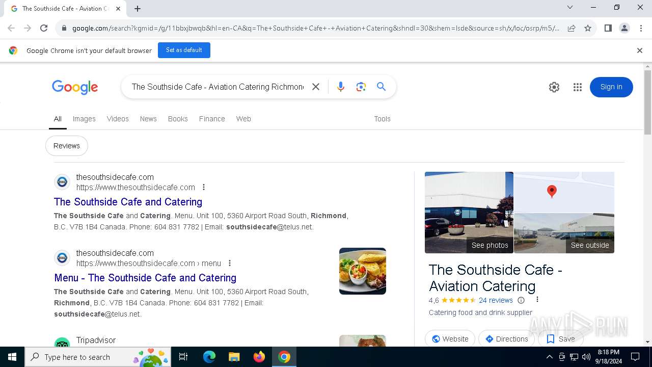Launch Microsoft Edge from taskbar

[209, 357]
